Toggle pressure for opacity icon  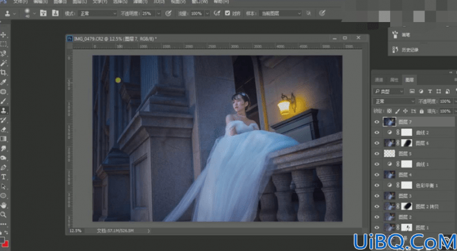(168, 14)
